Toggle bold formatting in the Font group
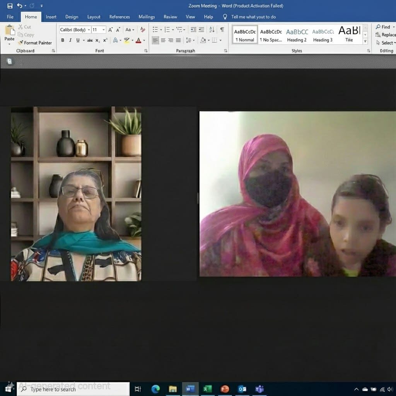 [x=63, y=40]
